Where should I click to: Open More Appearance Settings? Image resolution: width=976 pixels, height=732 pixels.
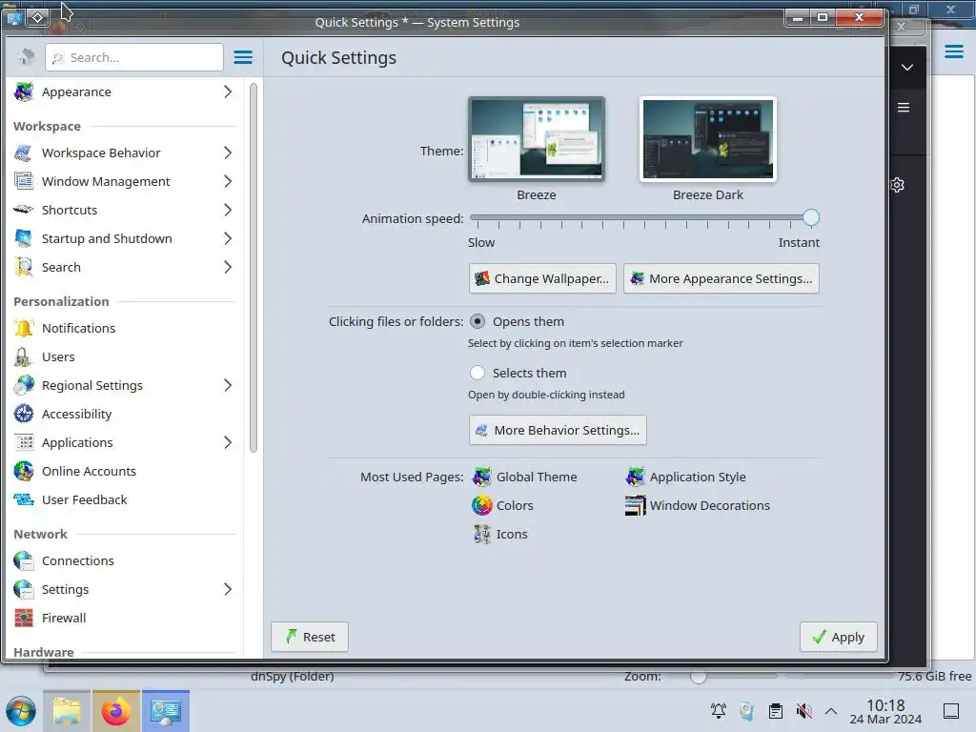pos(721,278)
